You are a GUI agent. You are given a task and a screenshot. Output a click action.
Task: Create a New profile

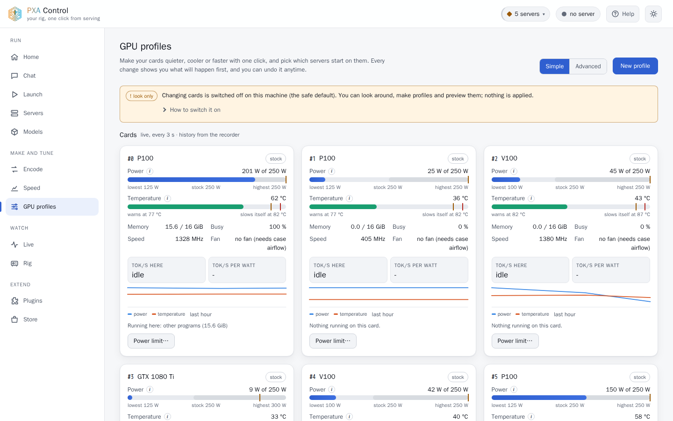coord(635,66)
